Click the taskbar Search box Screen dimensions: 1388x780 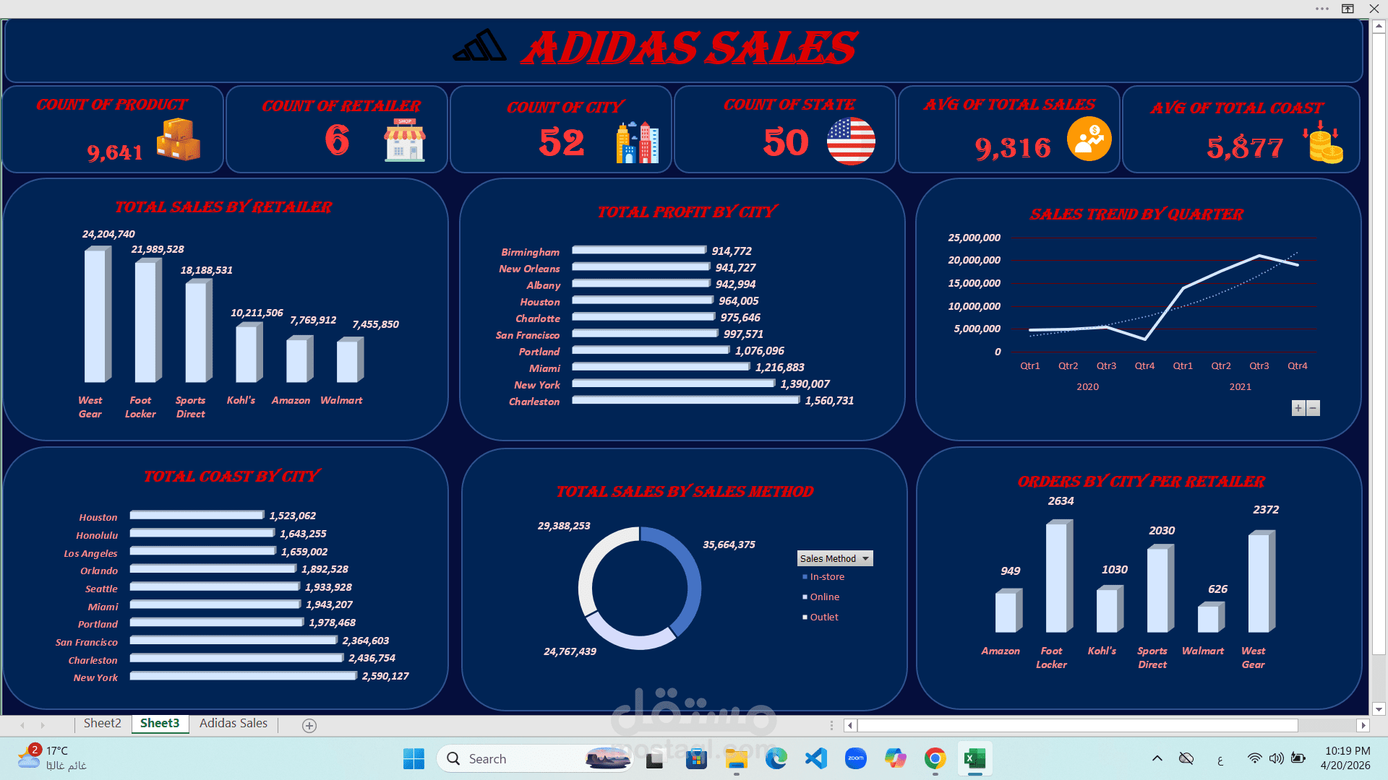coord(535,759)
